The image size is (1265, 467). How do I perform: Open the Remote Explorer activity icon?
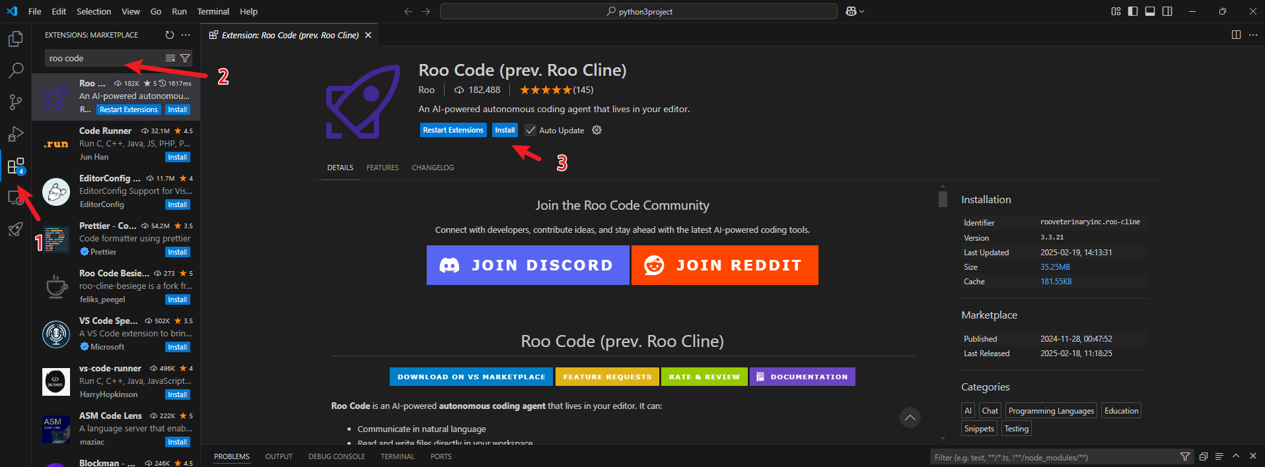(x=15, y=197)
